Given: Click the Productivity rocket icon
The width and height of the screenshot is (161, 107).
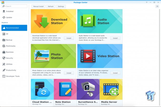Looking at the screenshot, I should pos(4,70).
